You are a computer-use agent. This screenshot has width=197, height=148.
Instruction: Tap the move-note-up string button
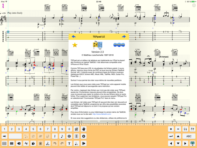point(192,129)
